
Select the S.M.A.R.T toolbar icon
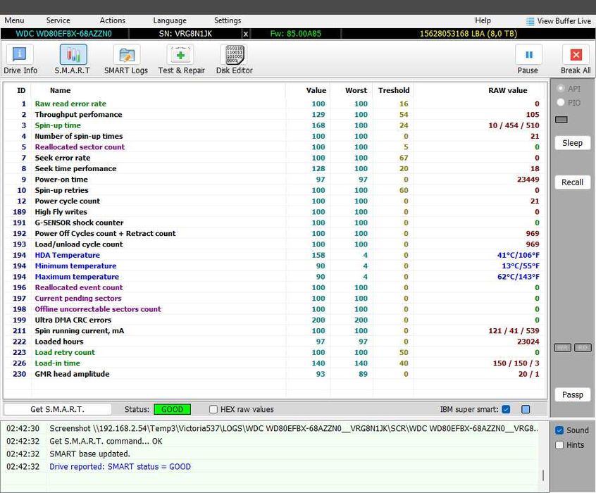pyautogui.click(x=73, y=54)
